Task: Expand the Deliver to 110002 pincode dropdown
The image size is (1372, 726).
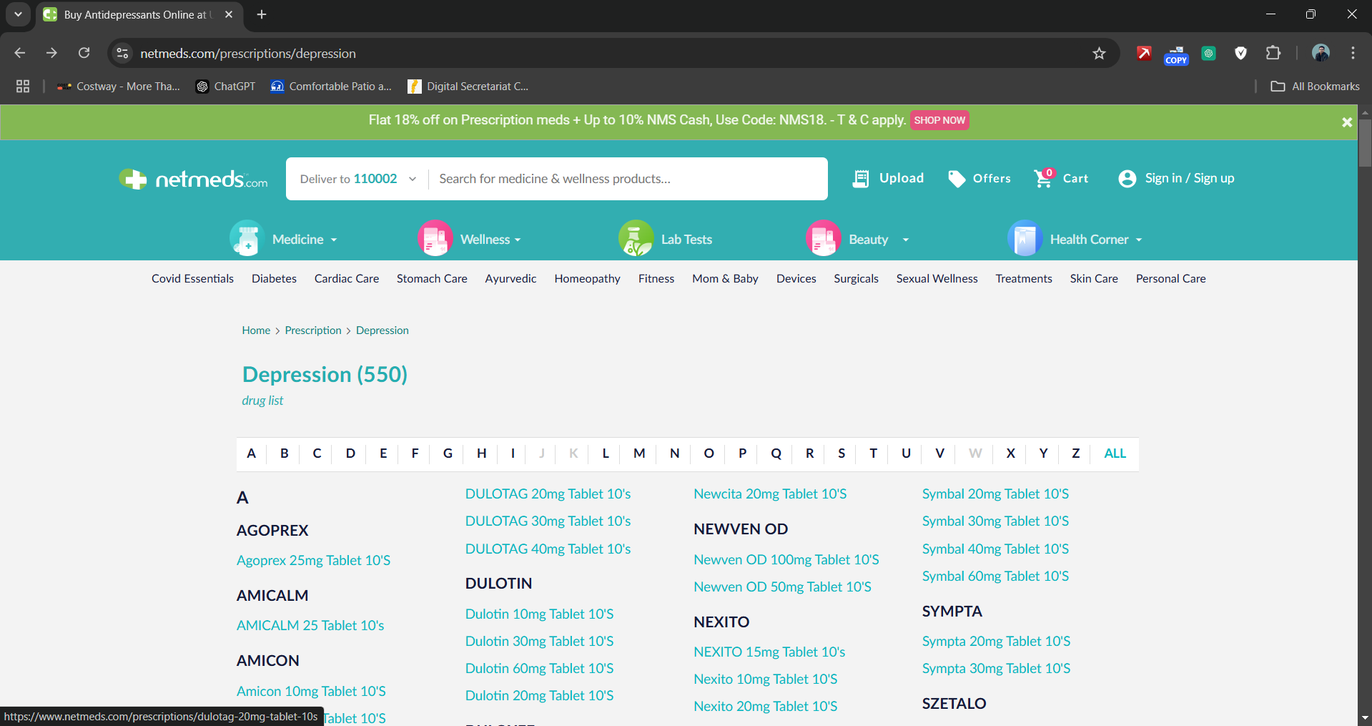Action: (413, 179)
